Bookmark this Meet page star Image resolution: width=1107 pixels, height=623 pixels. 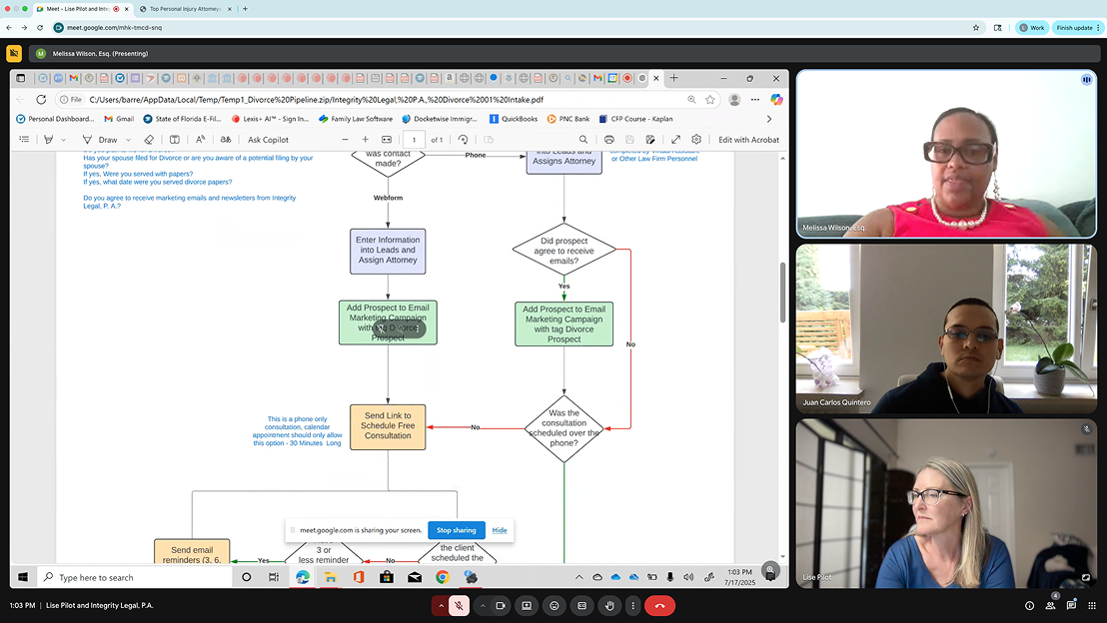(976, 28)
